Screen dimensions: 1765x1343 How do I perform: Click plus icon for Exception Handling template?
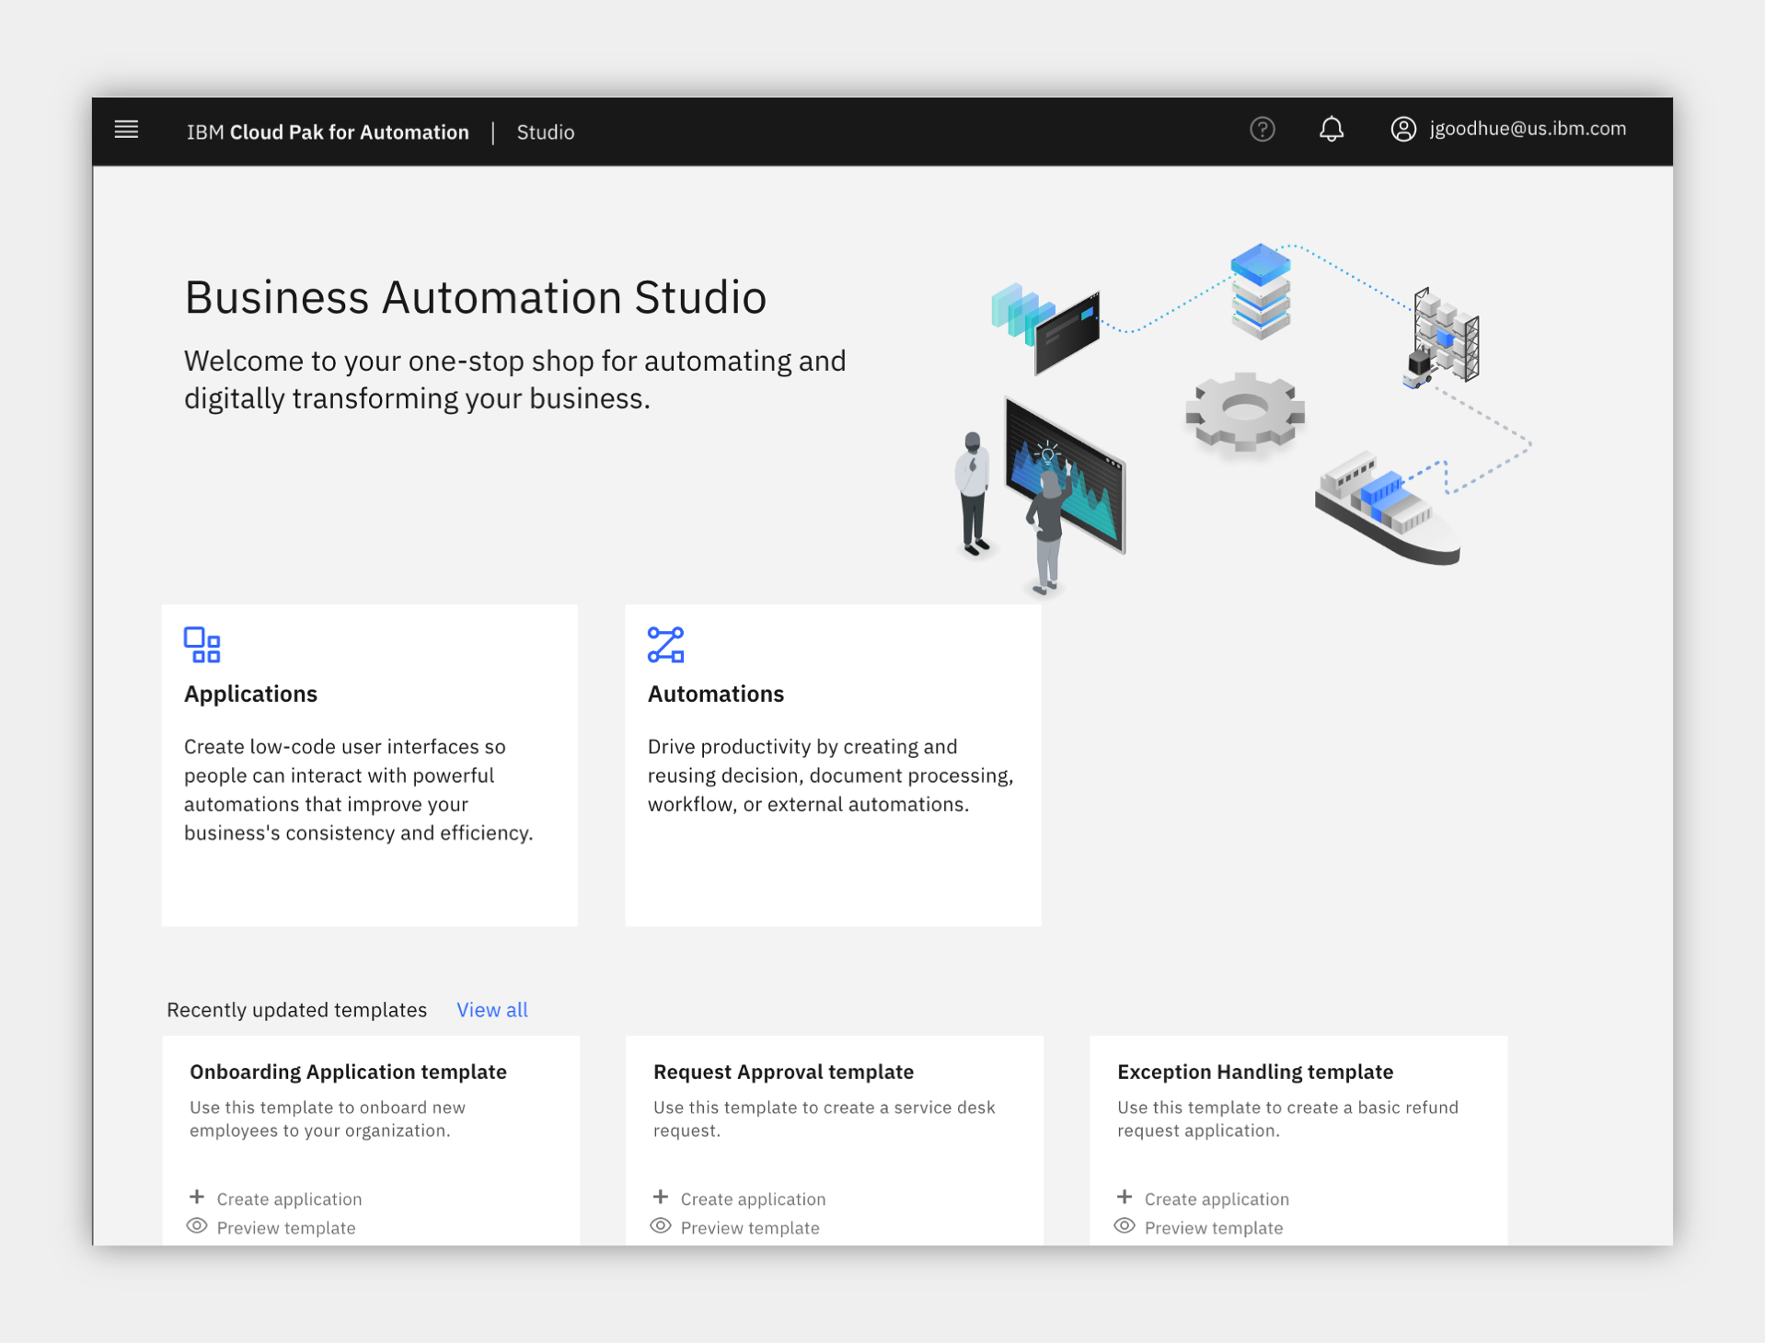(1125, 1197)
